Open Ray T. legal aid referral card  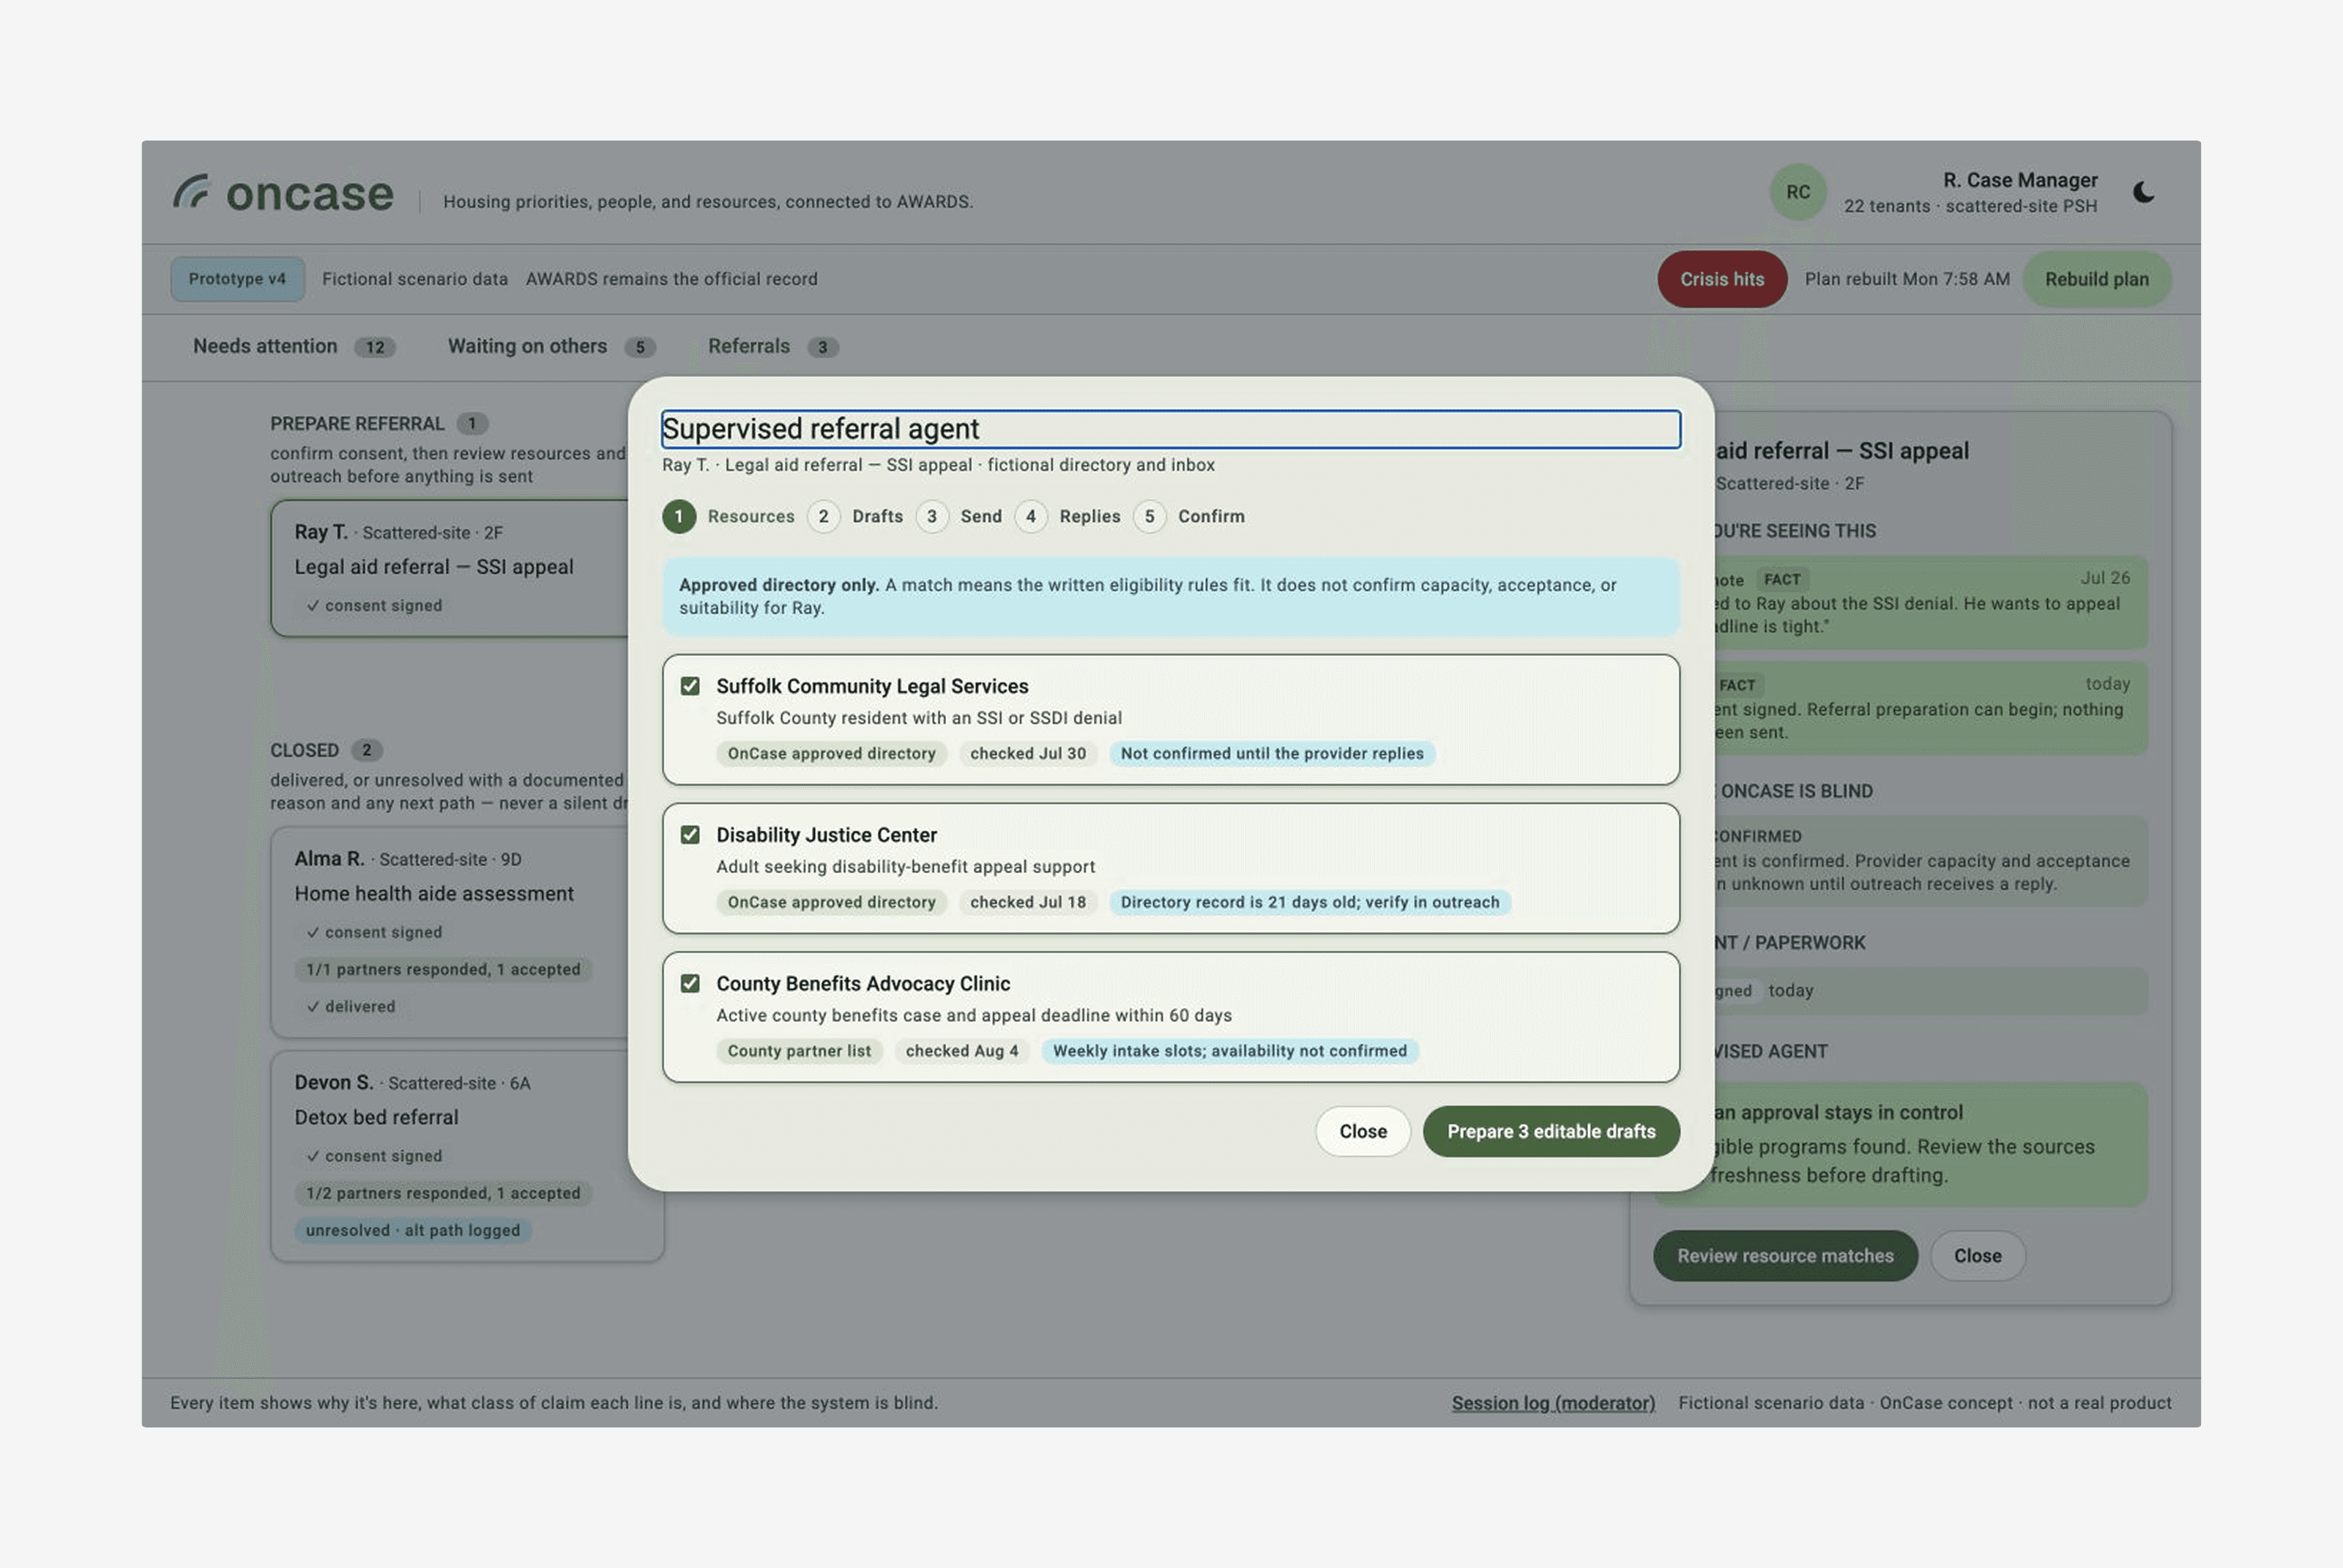pos(450,568)
